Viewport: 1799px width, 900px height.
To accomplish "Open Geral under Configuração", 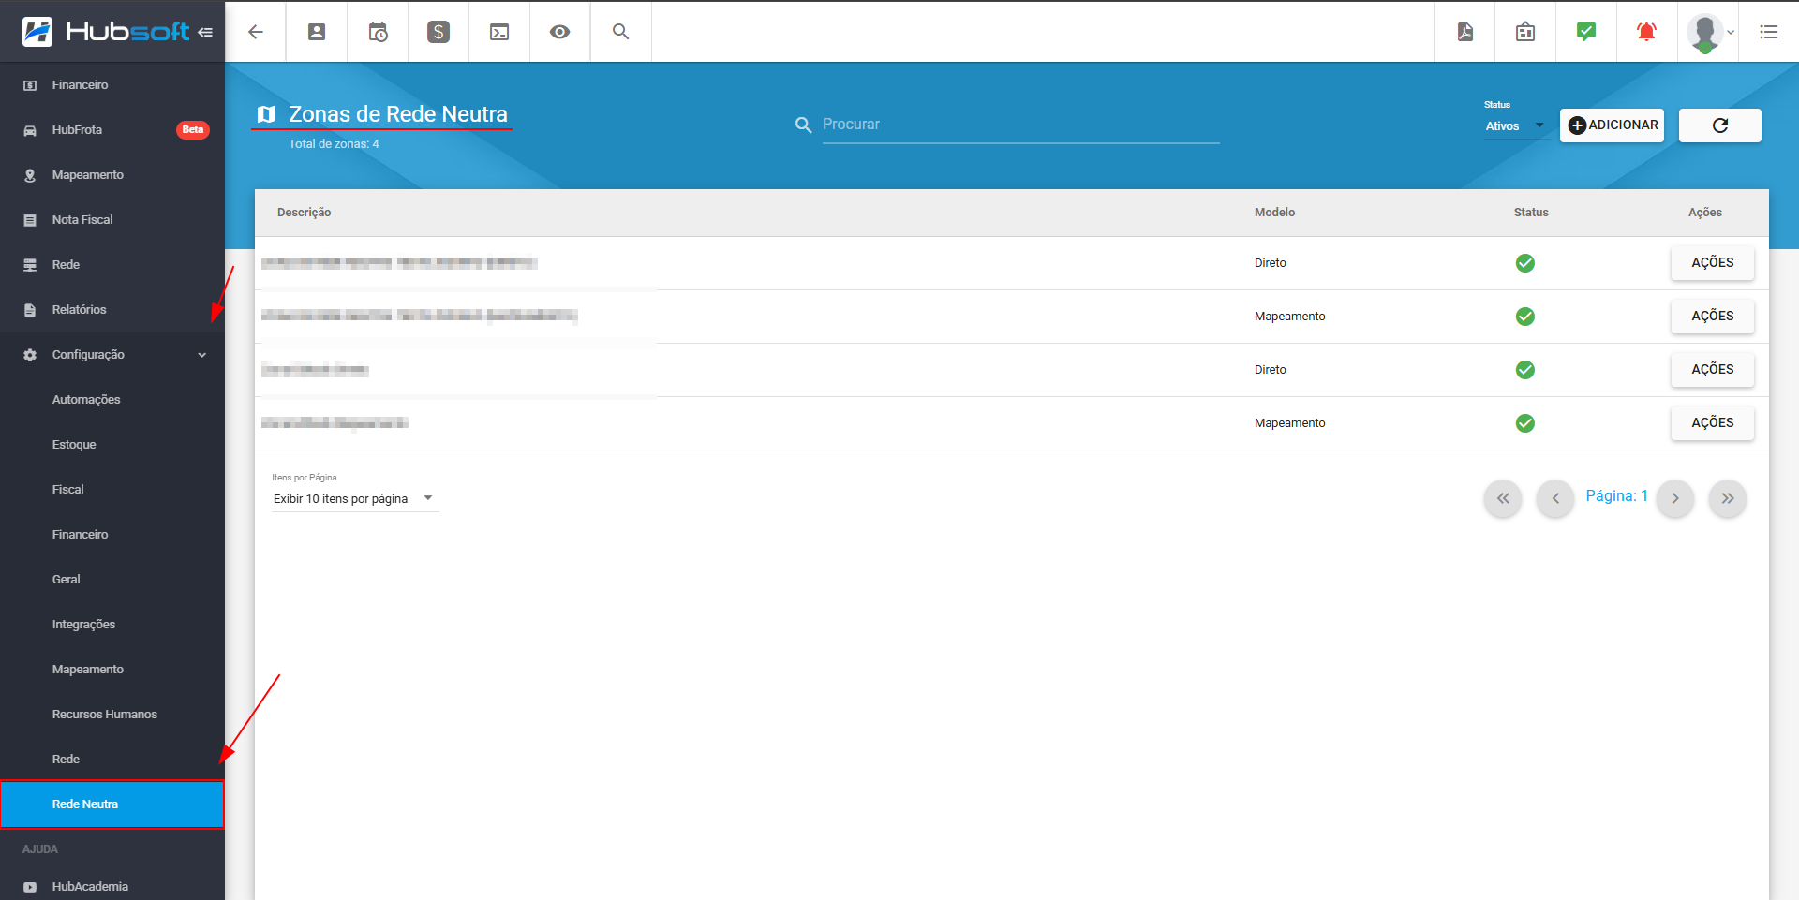I will [112, 580].
